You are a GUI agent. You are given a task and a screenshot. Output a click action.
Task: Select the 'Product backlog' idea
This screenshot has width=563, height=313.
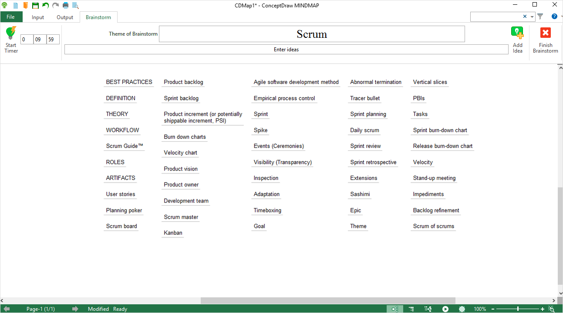[x=183, y=82]
